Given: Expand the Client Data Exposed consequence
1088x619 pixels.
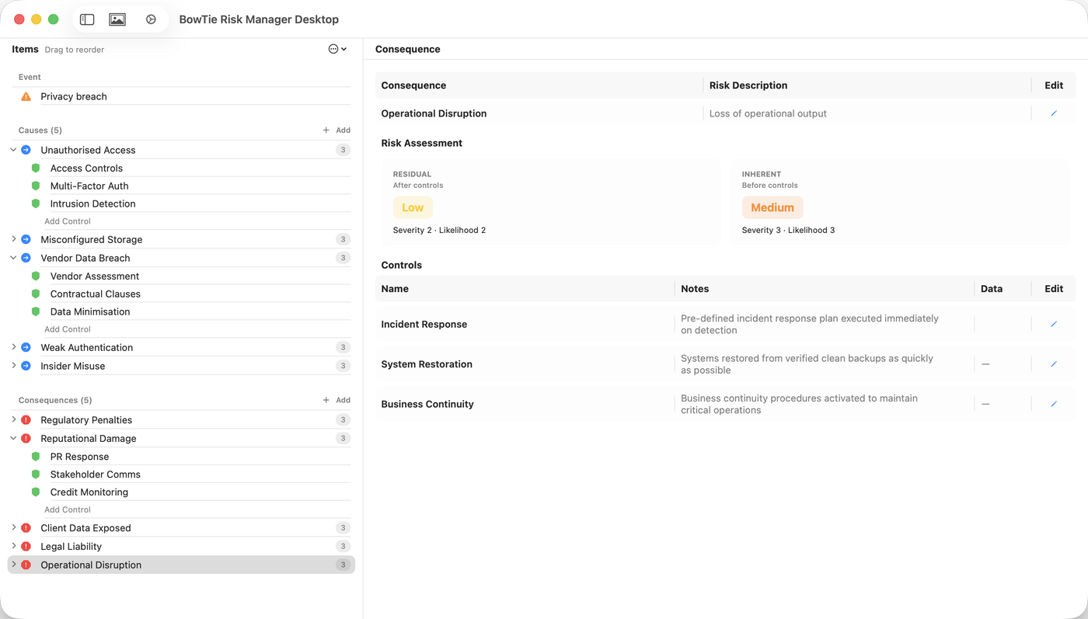Looking at the screenshot, I should click(14, 528).
